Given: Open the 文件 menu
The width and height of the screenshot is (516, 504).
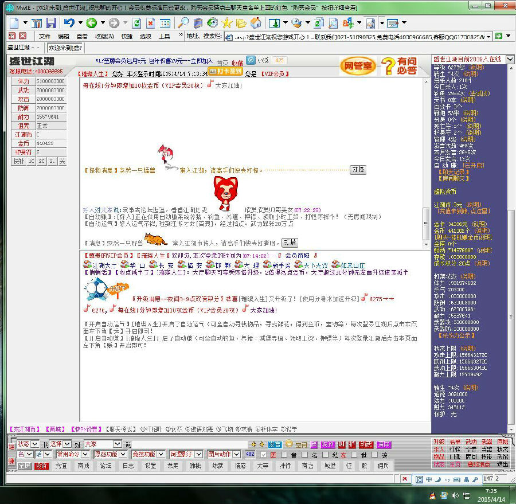Looking at the screenshot, I should coord(44,36).
